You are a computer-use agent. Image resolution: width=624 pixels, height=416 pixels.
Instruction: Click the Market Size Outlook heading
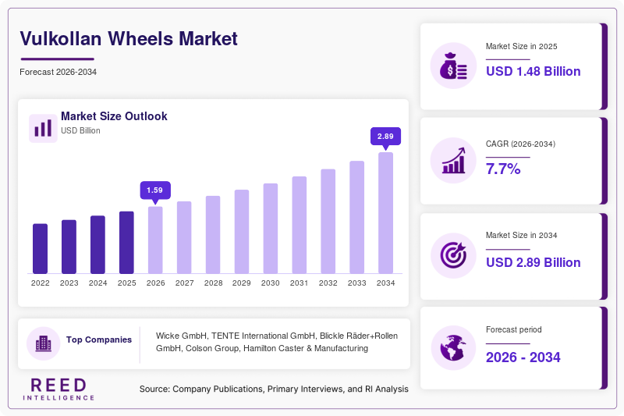tap(114, 116)
